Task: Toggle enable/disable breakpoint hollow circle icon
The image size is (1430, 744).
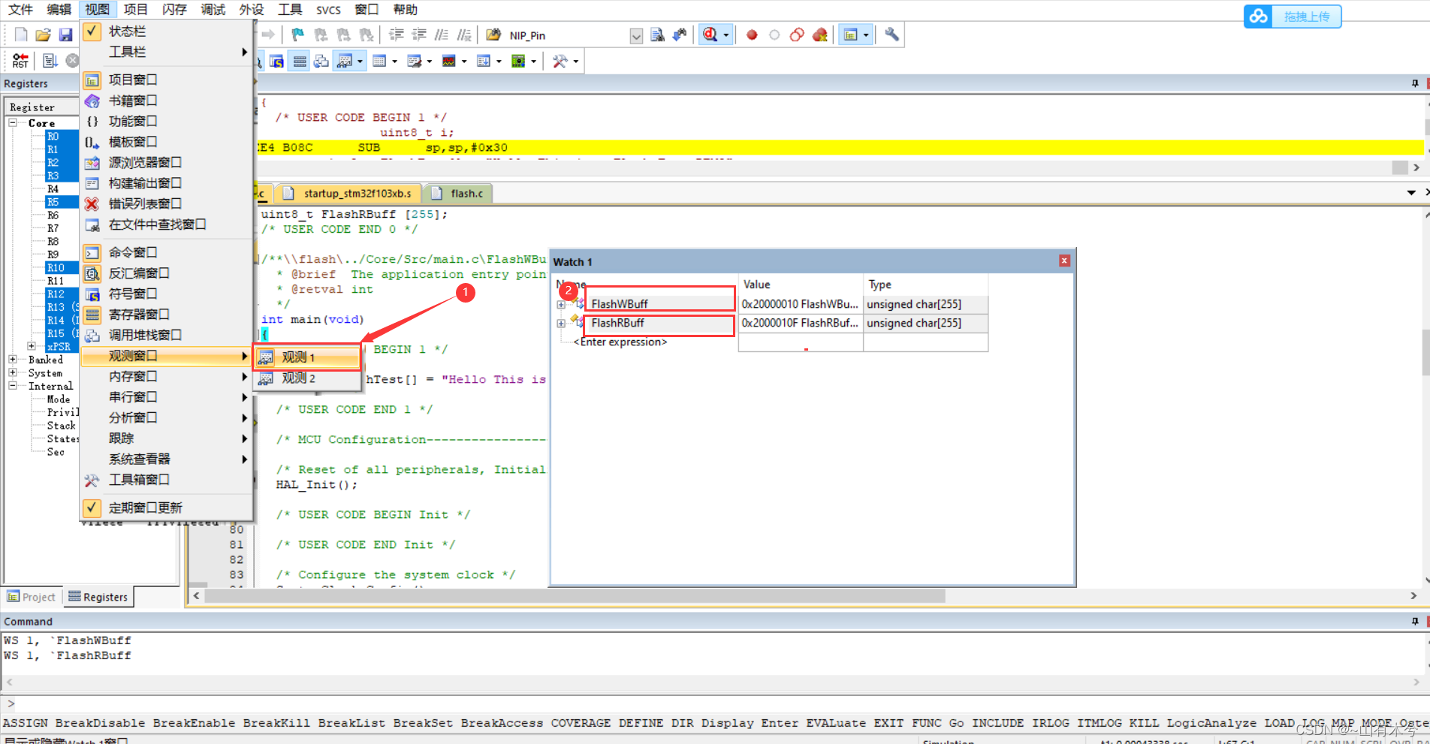Action: tap(774, 35)
